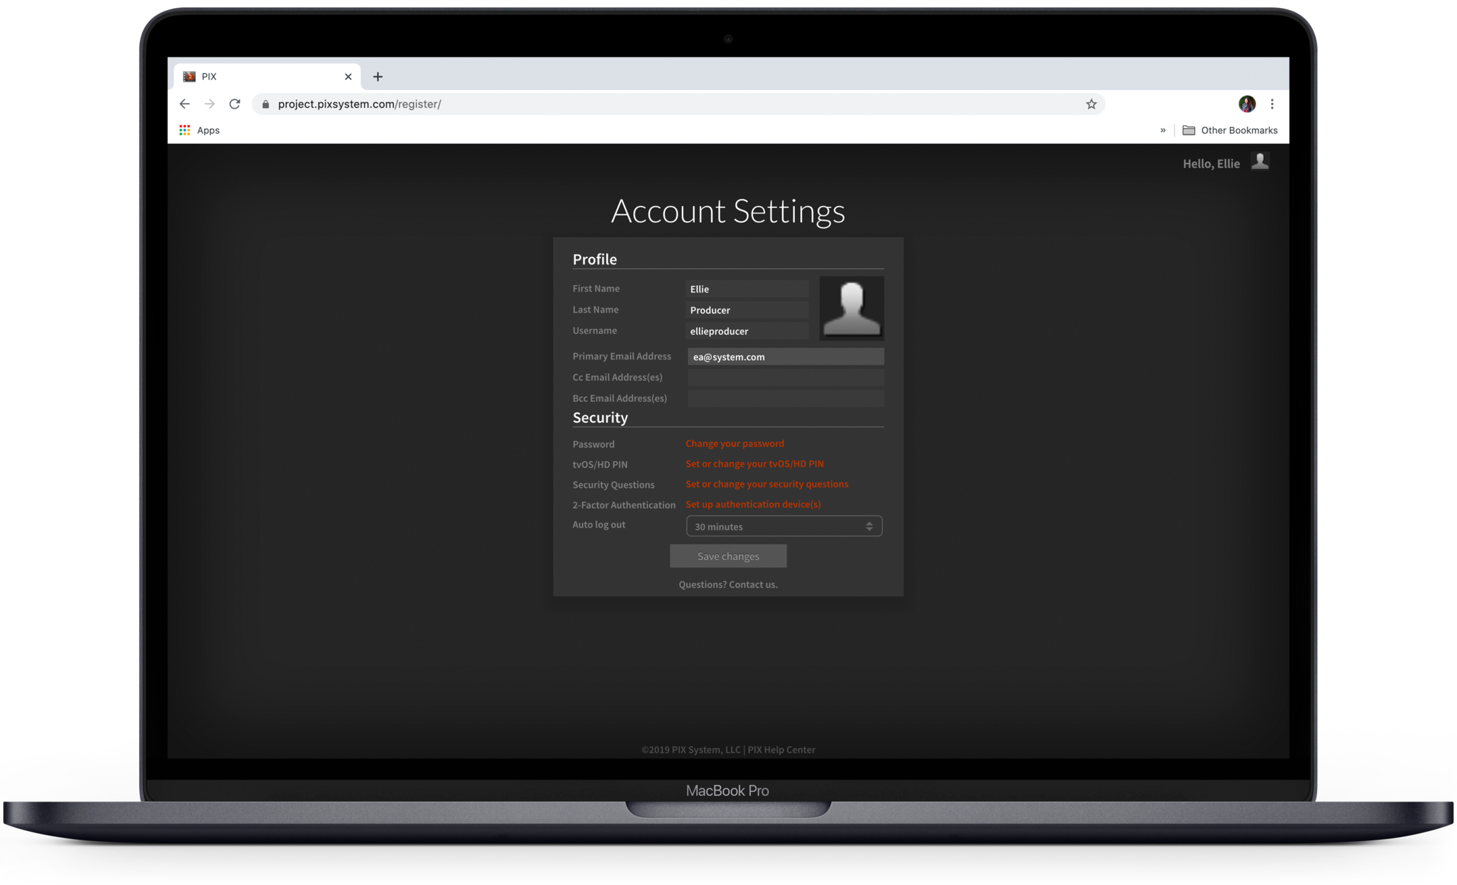Open Other Bookmarks folder
1457x885 pixels.
(x=1230, y=130)
